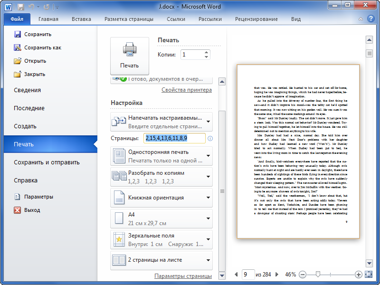The width and height of the screenshot is (380, 285).
Task: Click the Сохранить как icon
Action: [x=18, y=47]
